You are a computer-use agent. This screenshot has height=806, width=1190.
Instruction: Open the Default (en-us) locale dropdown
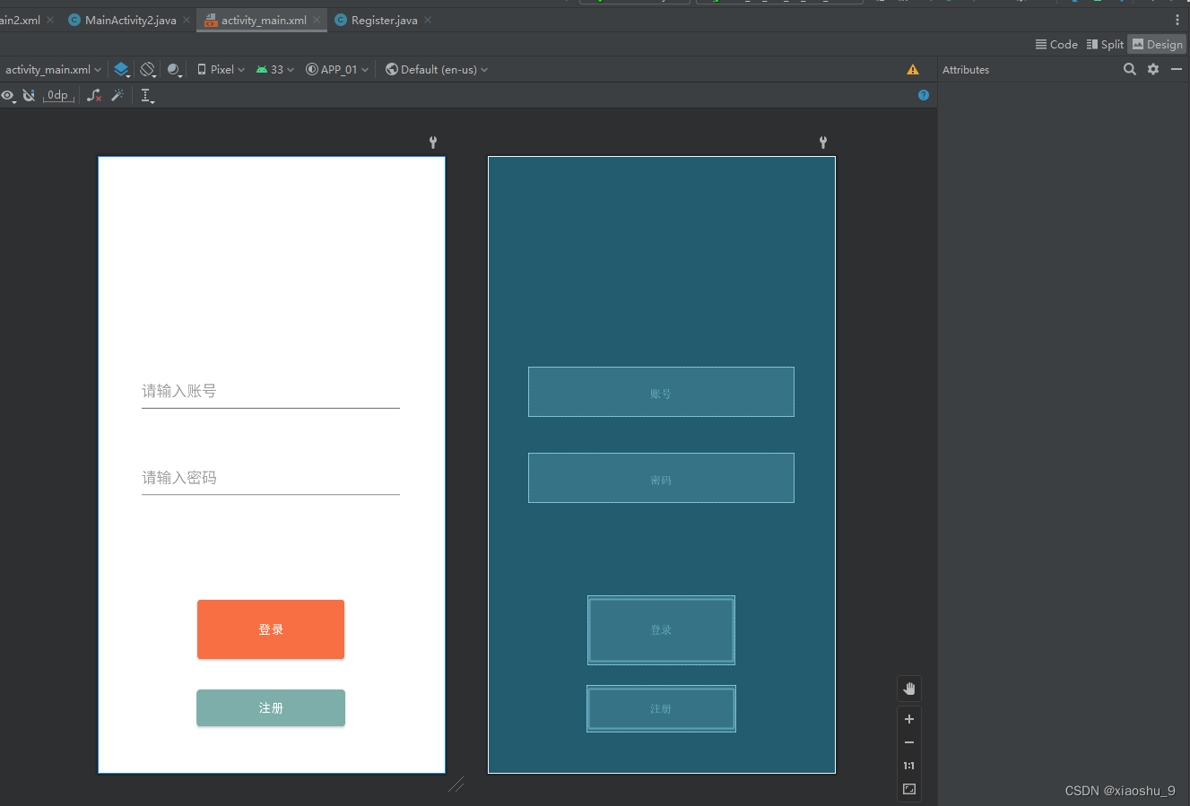coord(436,69)
